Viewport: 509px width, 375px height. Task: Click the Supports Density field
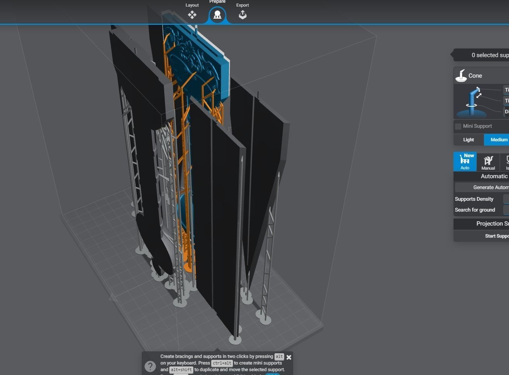coord(506,199)
